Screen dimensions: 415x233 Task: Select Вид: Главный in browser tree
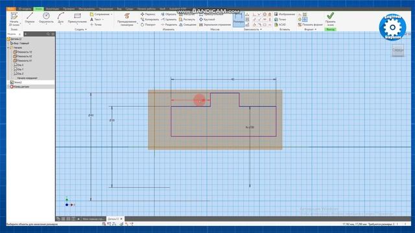(x=20, y=43)
